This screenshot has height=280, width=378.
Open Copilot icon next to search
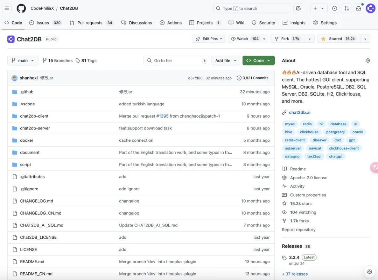298,8
